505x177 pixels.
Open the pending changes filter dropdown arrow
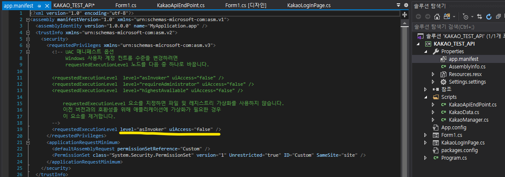(x=472, y=16)
